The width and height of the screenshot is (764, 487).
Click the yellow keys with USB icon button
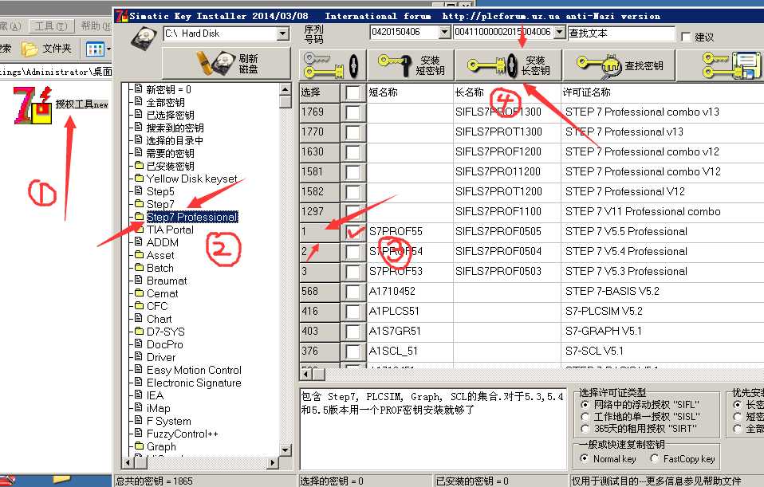(333, 65)
